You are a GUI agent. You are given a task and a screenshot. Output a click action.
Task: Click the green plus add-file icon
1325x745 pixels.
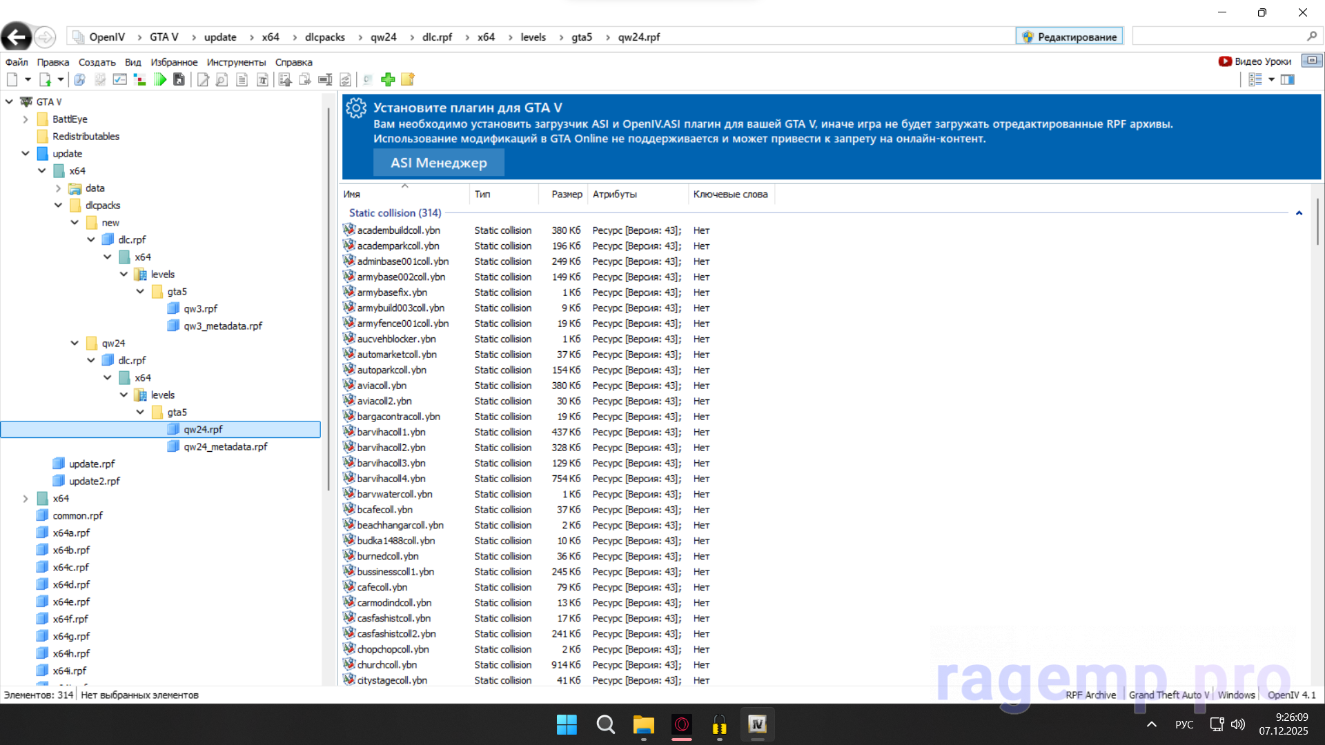tap(388, 80)
